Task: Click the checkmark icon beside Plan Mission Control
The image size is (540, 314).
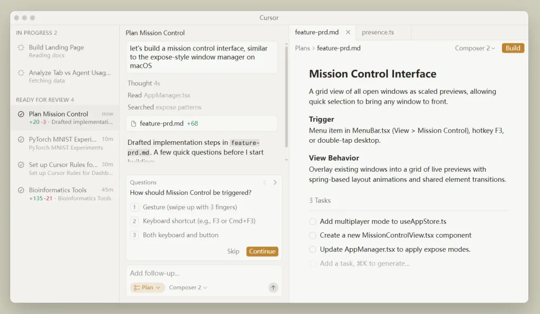Action: (x=21, y=114)
